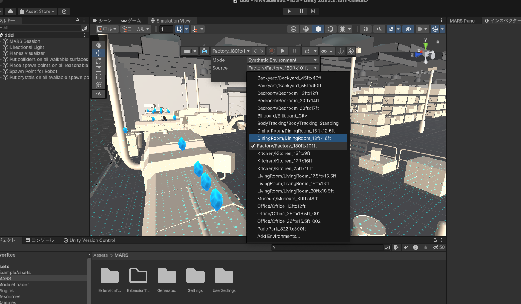The width and height of the screenshot is (521, 304).
Task: Pause the simulation playback
Action: click(294, 51)
